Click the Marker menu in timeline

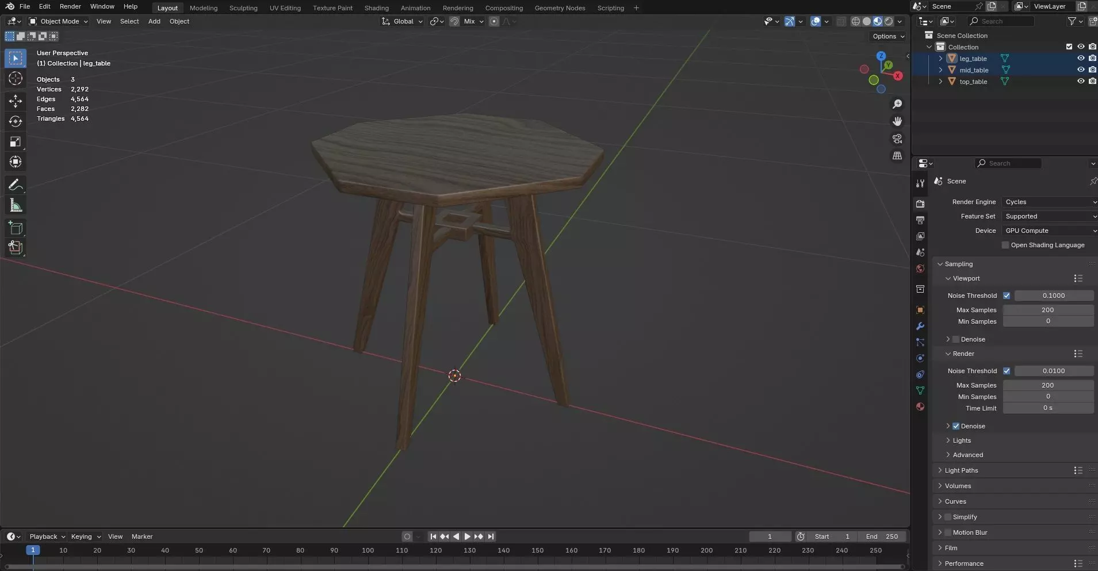click(x=142, y=536)
